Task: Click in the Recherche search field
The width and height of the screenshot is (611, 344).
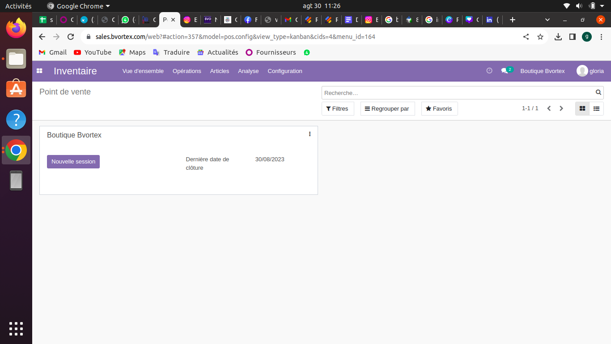Action: pyautogui.click(x=456, y=93)
